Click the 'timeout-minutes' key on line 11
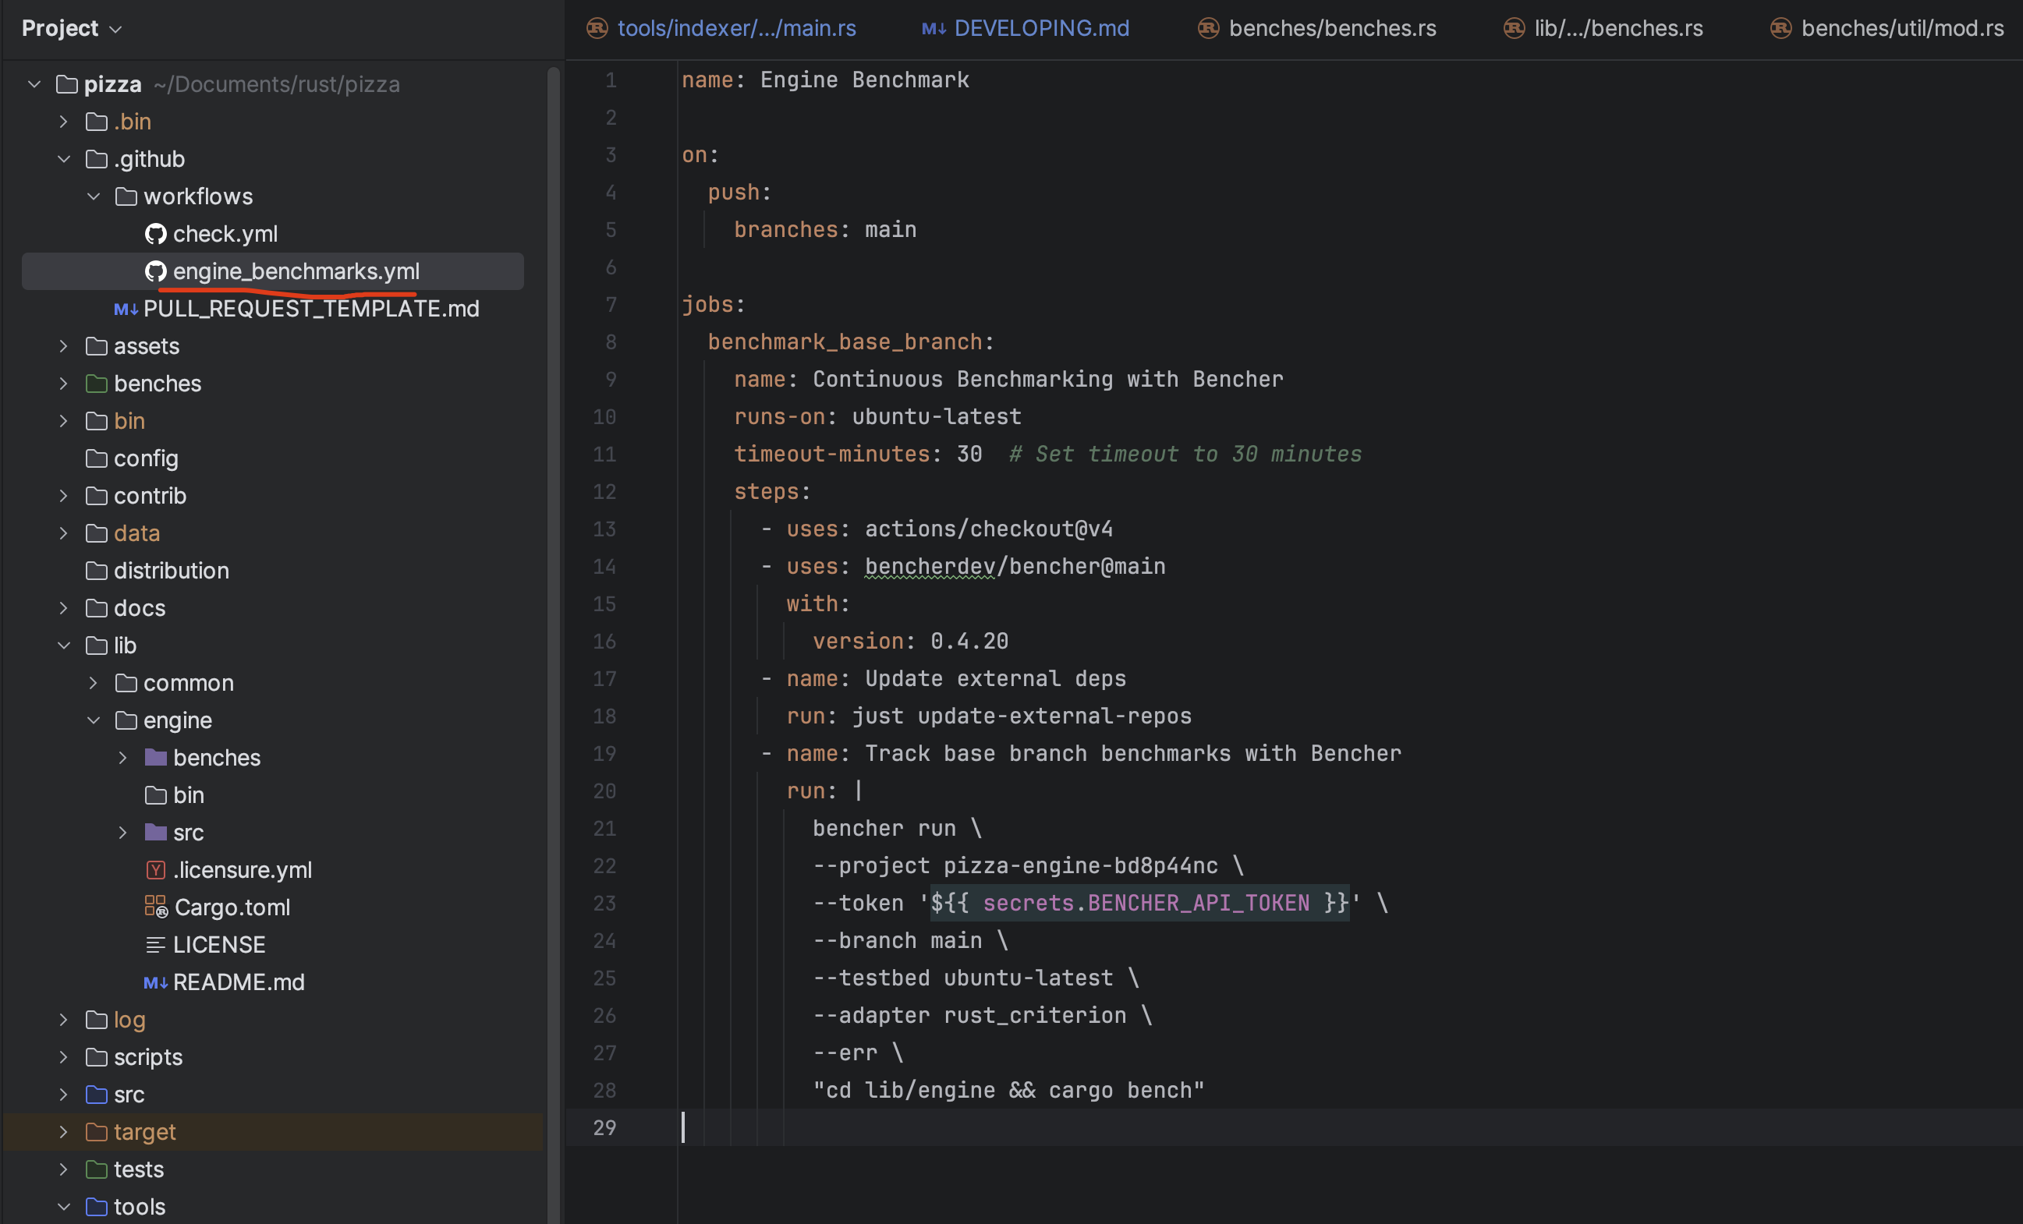Viewport: 2023px width, 1224px height. (x=831, y=454)
